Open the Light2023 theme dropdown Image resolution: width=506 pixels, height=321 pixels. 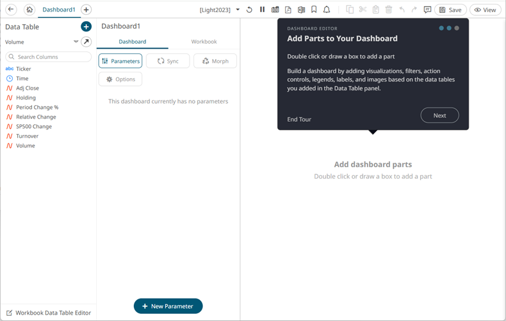coord(238,10)
